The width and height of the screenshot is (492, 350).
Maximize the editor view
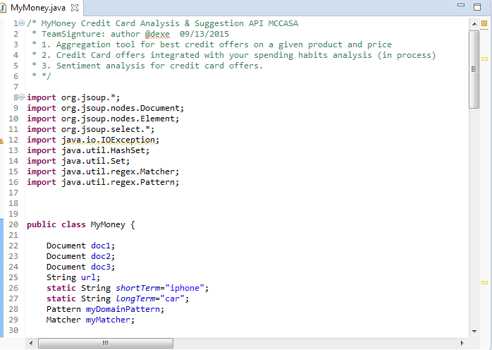[x=477, y=7]
